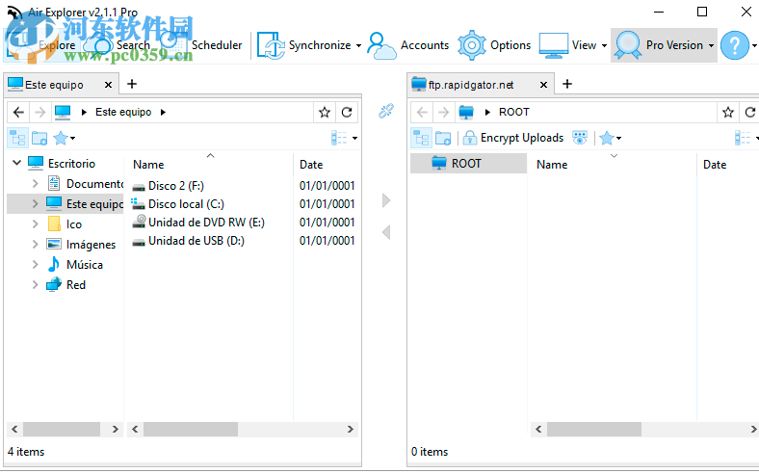
Task: Open Synchronize dropdown arrow
Action: 358,45
